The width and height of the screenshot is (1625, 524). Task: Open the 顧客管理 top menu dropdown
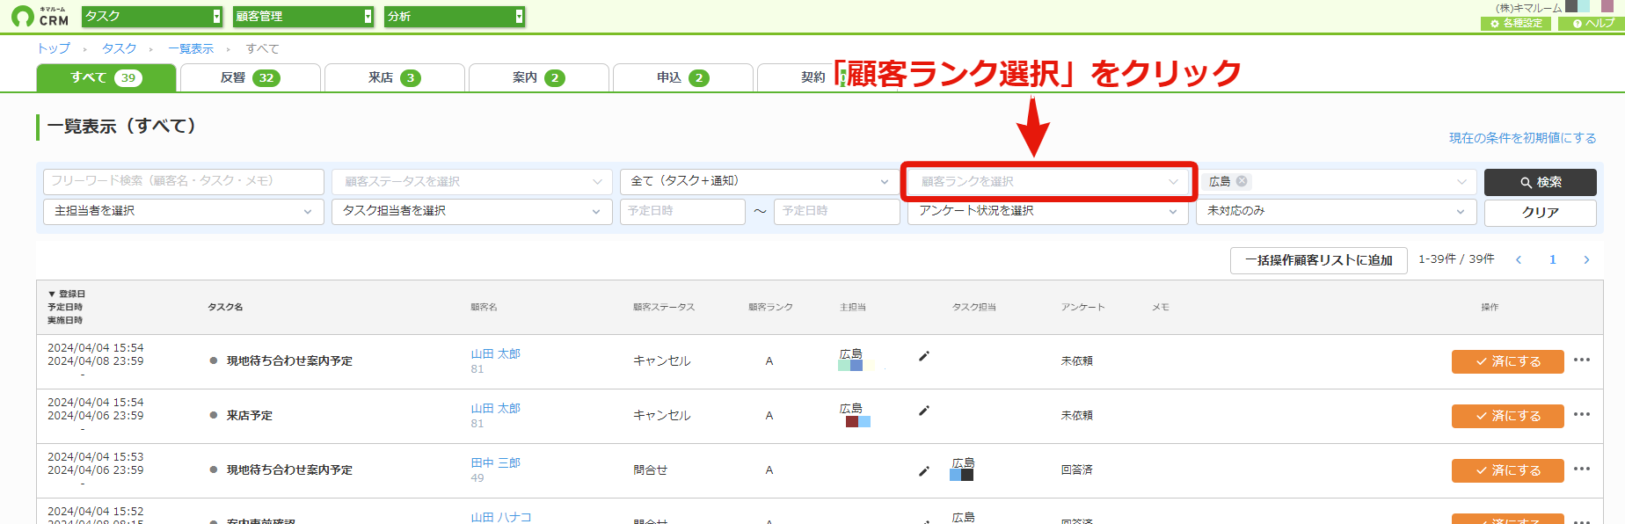click(303, 17)
